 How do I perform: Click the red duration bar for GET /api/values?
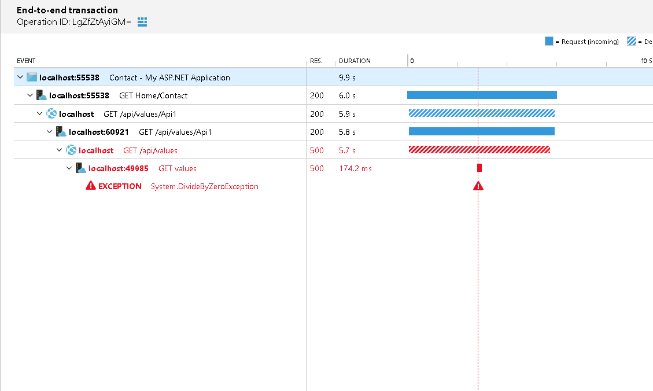point(479,150)
